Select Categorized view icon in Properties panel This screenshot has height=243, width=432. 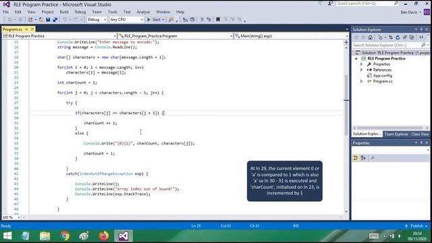[356, 158]
